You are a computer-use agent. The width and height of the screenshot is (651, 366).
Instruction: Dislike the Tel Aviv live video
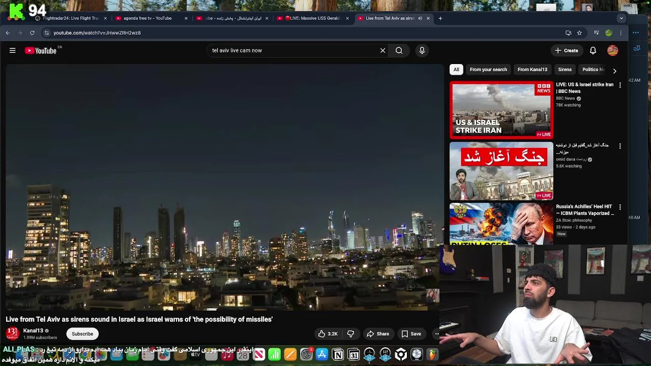click(x=350, y=334)
